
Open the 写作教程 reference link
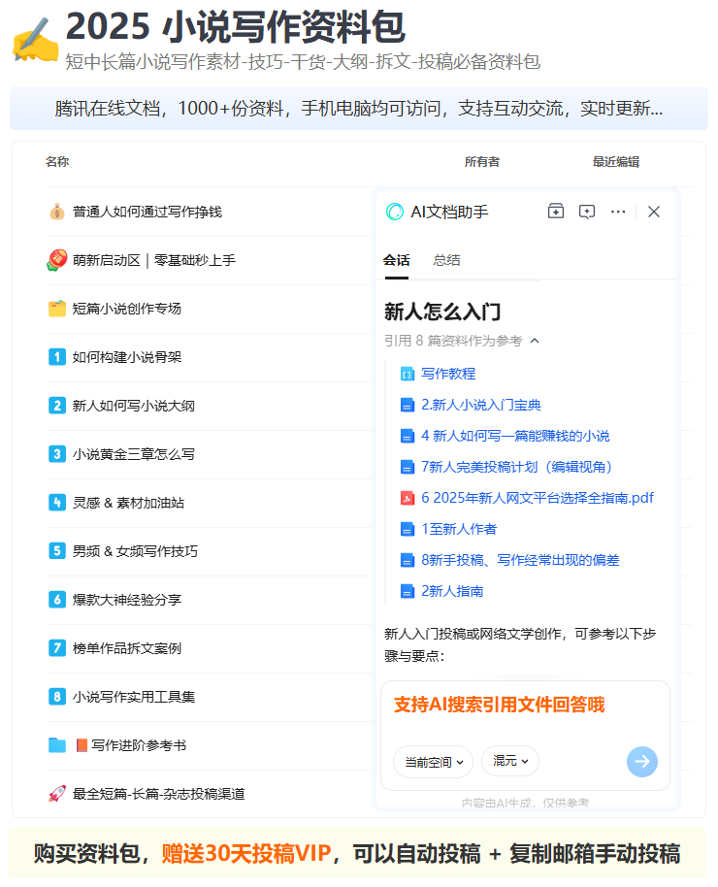pos(447,374)
